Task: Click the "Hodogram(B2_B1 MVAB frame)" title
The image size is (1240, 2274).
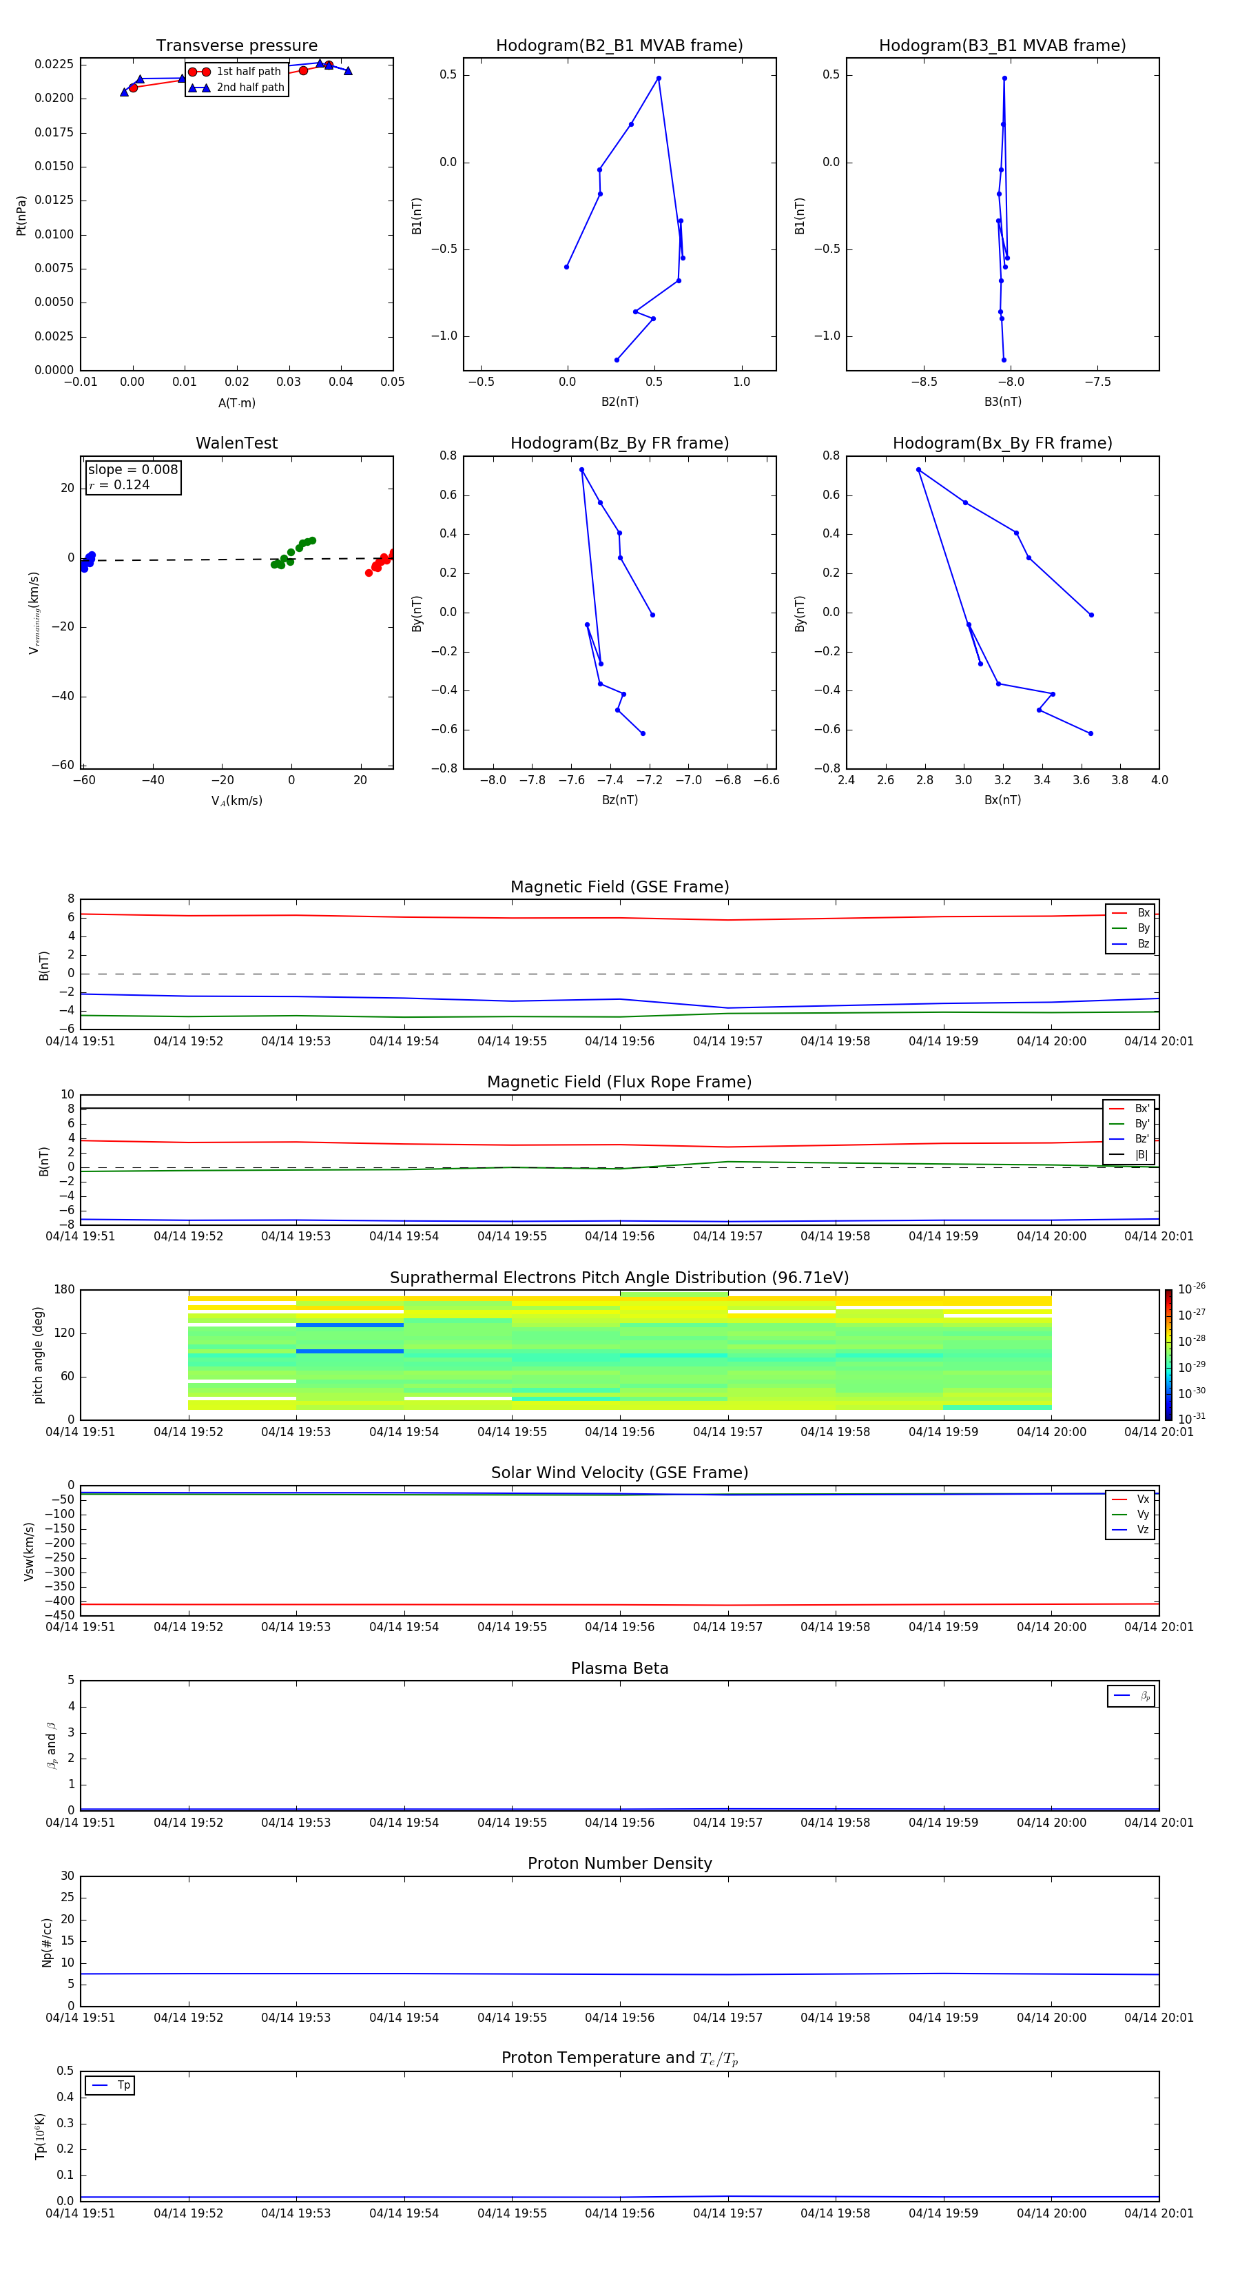Action: [619, 46]
